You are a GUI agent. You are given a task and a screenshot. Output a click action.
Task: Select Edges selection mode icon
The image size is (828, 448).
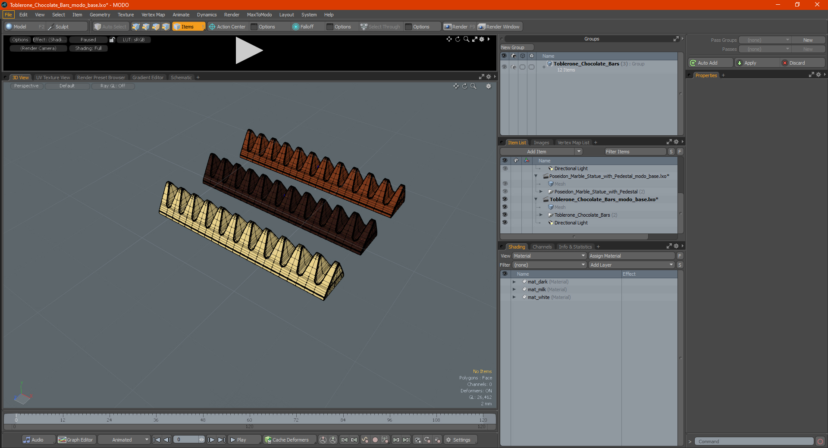pyautogui.click(x=146, y=27)
